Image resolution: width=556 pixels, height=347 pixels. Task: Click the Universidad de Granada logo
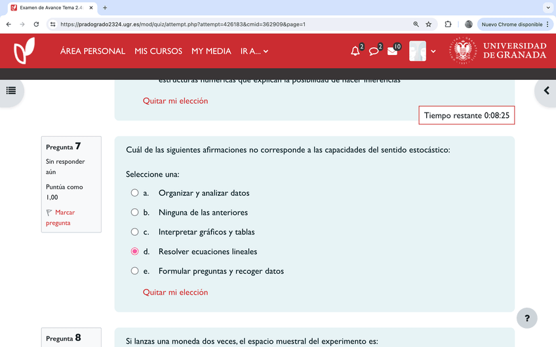pyautogui.click(x=498, y=50)
